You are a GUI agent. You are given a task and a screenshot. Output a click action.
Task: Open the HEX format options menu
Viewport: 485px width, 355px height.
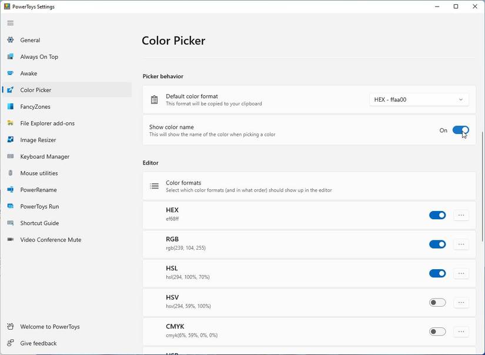(461, 215)
